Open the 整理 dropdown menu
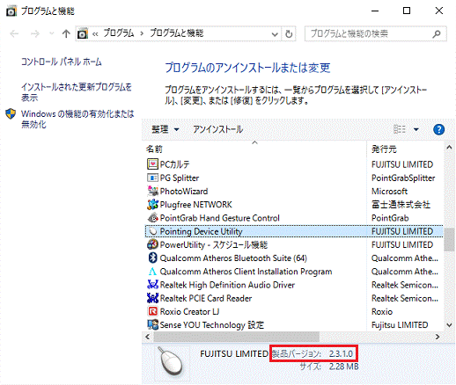This screenshot has height=385, width=456. coord(165,129)
